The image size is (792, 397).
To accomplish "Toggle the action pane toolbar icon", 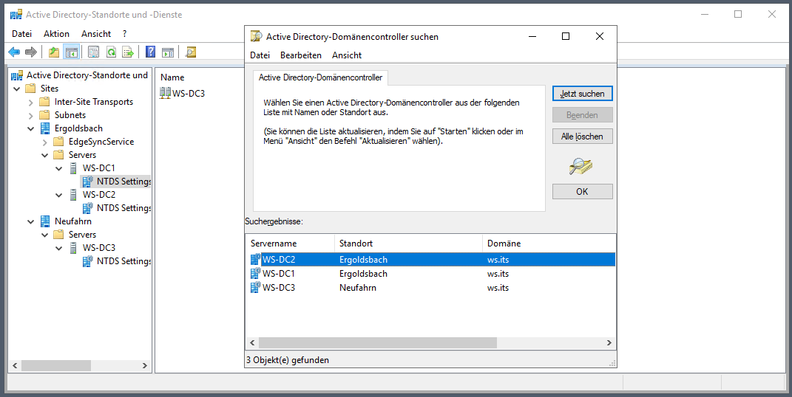I will (x=168, y=52).
